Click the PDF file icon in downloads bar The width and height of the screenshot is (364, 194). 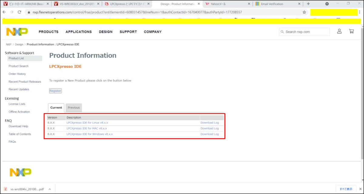pos(5,189)
